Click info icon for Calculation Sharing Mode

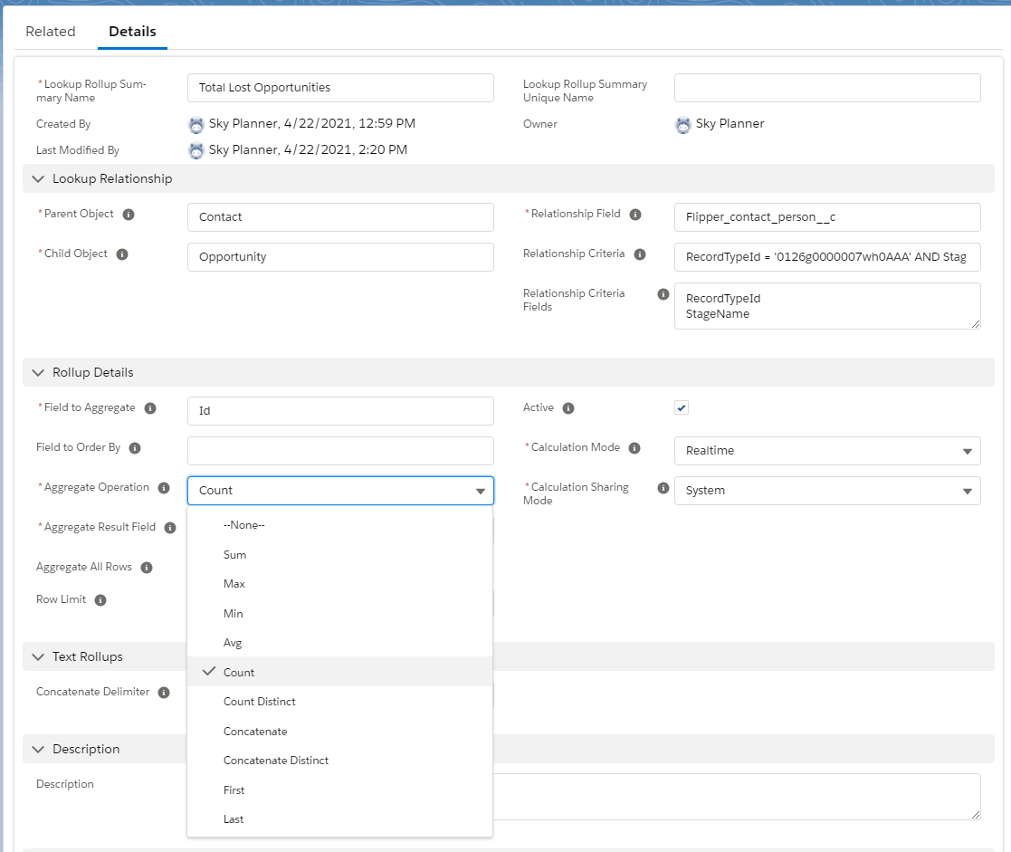pyautogui.click(x=663, y=488)
